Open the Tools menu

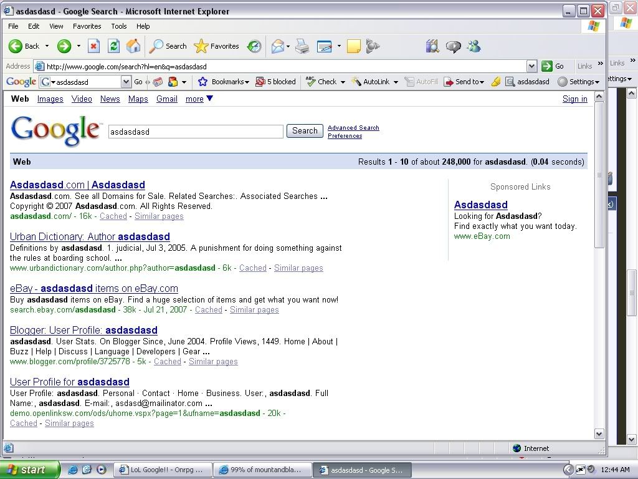(118, 26)
